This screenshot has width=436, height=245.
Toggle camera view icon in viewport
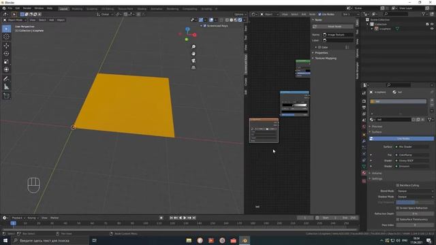193,61
